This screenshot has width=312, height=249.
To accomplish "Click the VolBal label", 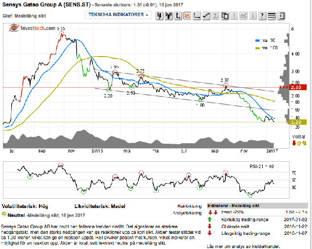I will pos(298,137).
